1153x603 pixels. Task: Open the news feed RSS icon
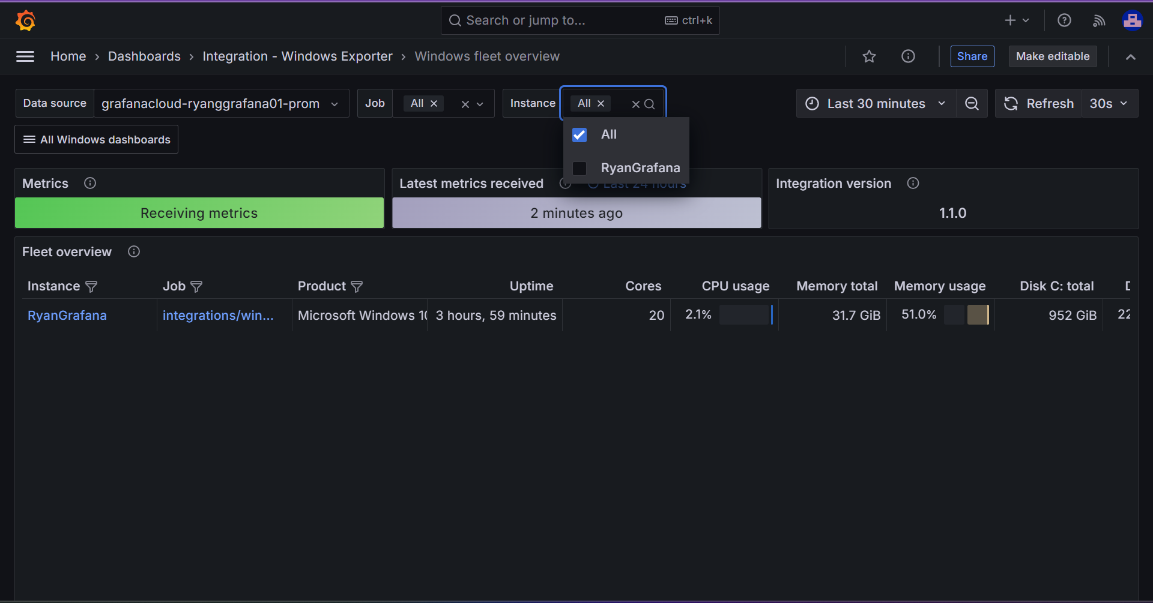pyautogui.click(x=1099, y=20)
